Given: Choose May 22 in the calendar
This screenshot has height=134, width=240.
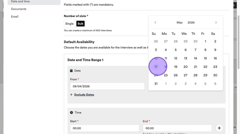Looking at the screenshot, I should pos(205,67).
